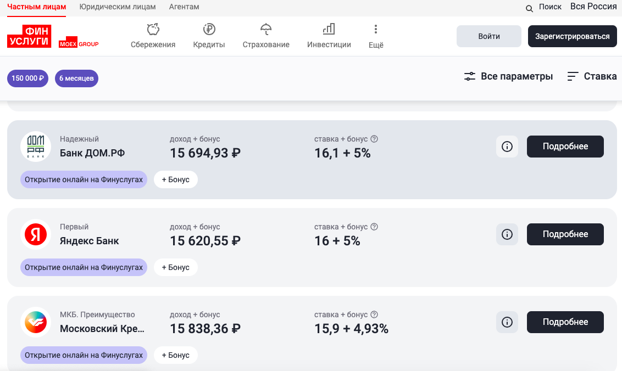
Task: Open Подробнее for Банк ДОМ.РФ
Action: click(x=565, y=147)
